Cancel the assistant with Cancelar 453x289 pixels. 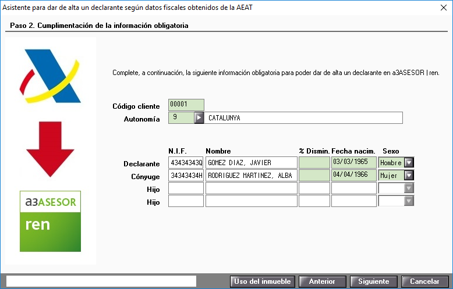pyautogui.click(x=424, y=281)
